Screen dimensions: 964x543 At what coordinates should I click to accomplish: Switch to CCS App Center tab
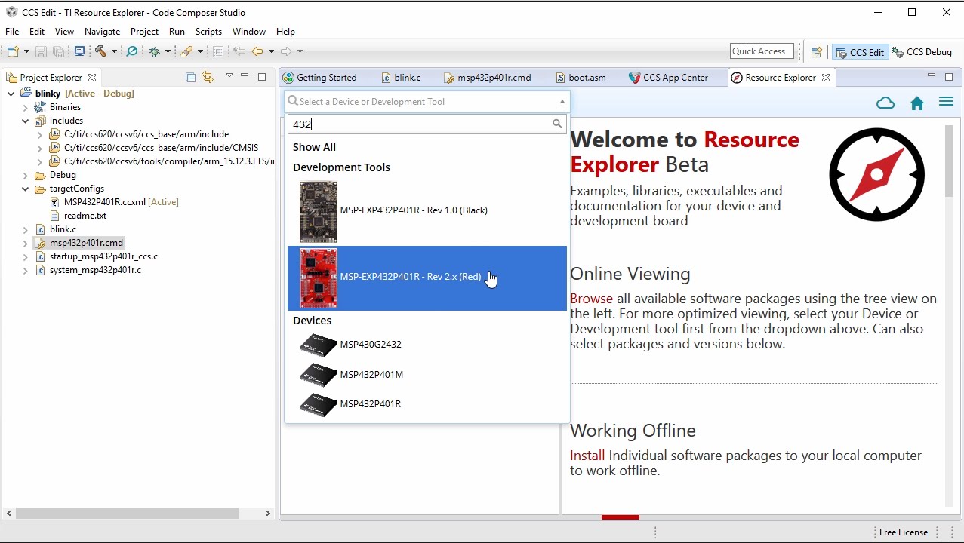[668, 78]
